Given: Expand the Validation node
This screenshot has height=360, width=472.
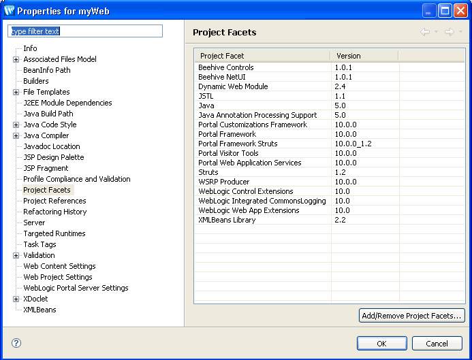Looking at the screenshot, I should point(16,255).
